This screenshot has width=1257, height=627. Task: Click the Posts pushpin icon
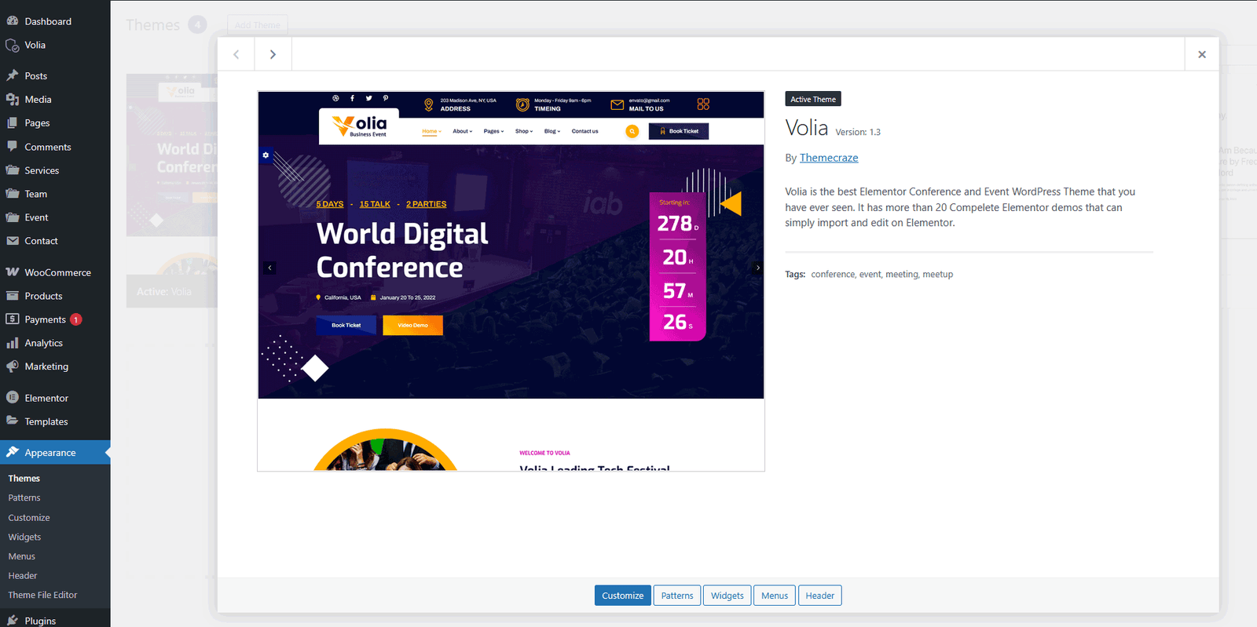tap(13, 75)
